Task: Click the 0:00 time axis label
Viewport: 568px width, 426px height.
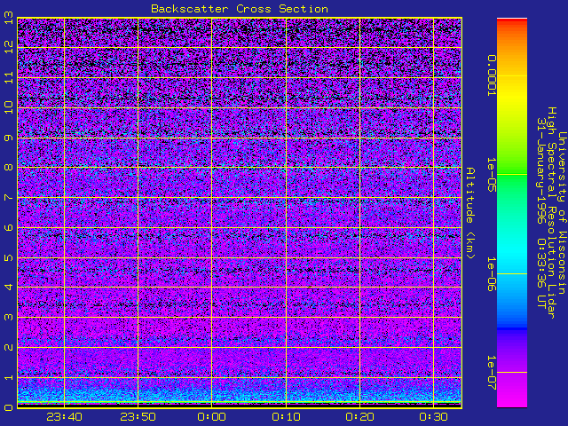Action: [212, 417]
